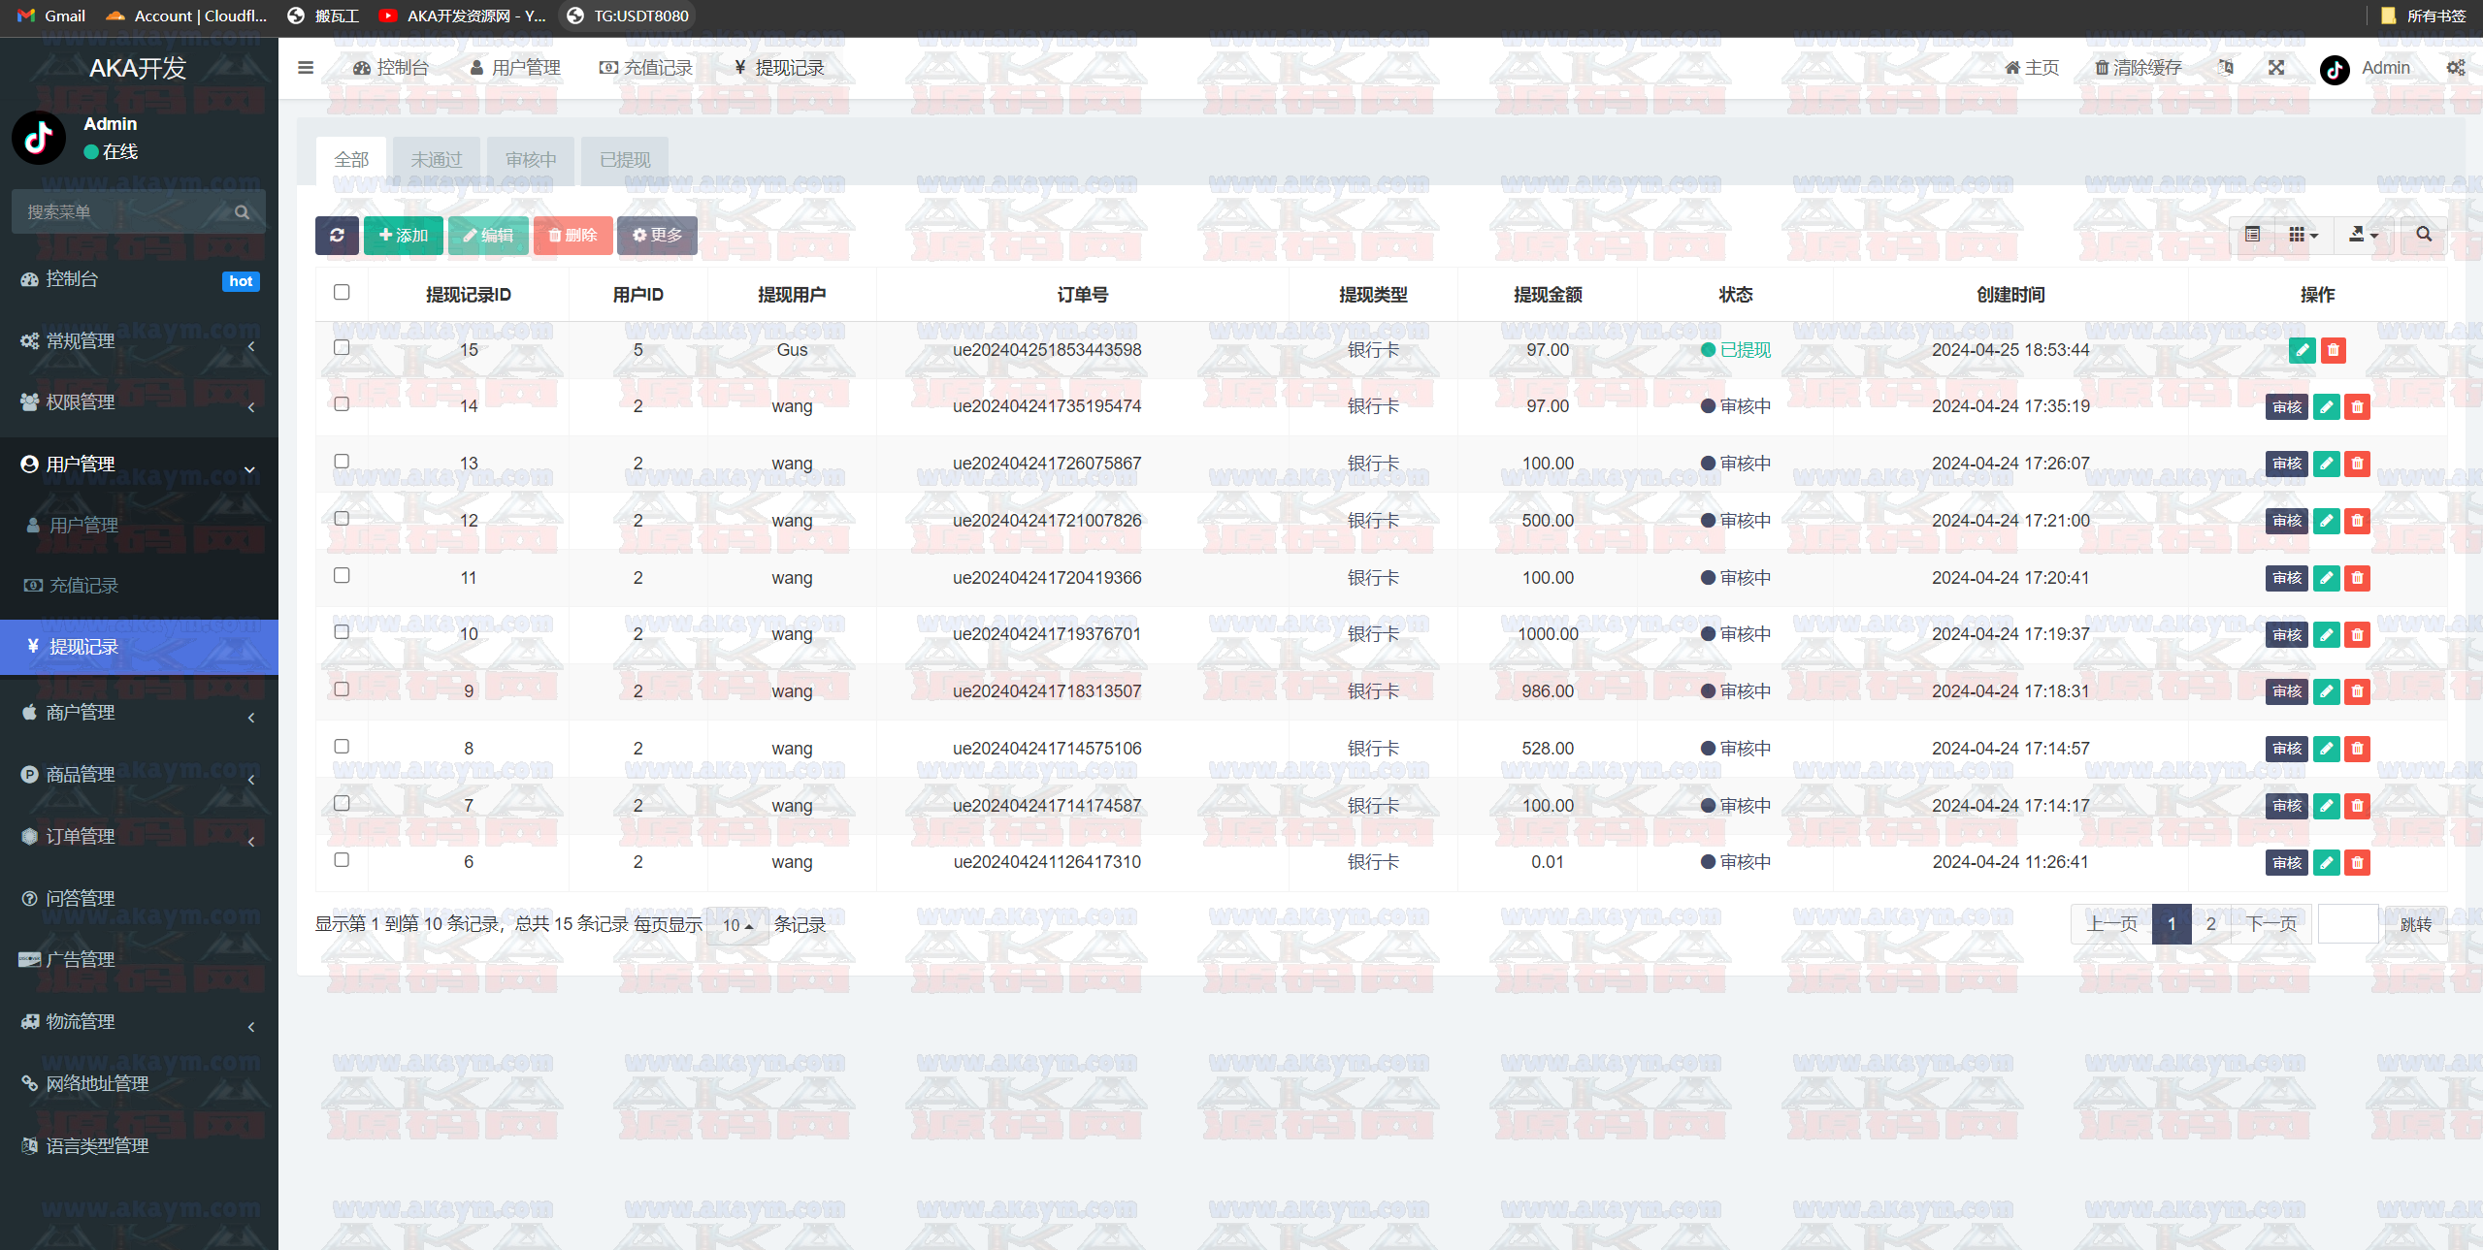2483x1250 pixels.
Task: Click the 添加 add button
Action: coord(403,236)
